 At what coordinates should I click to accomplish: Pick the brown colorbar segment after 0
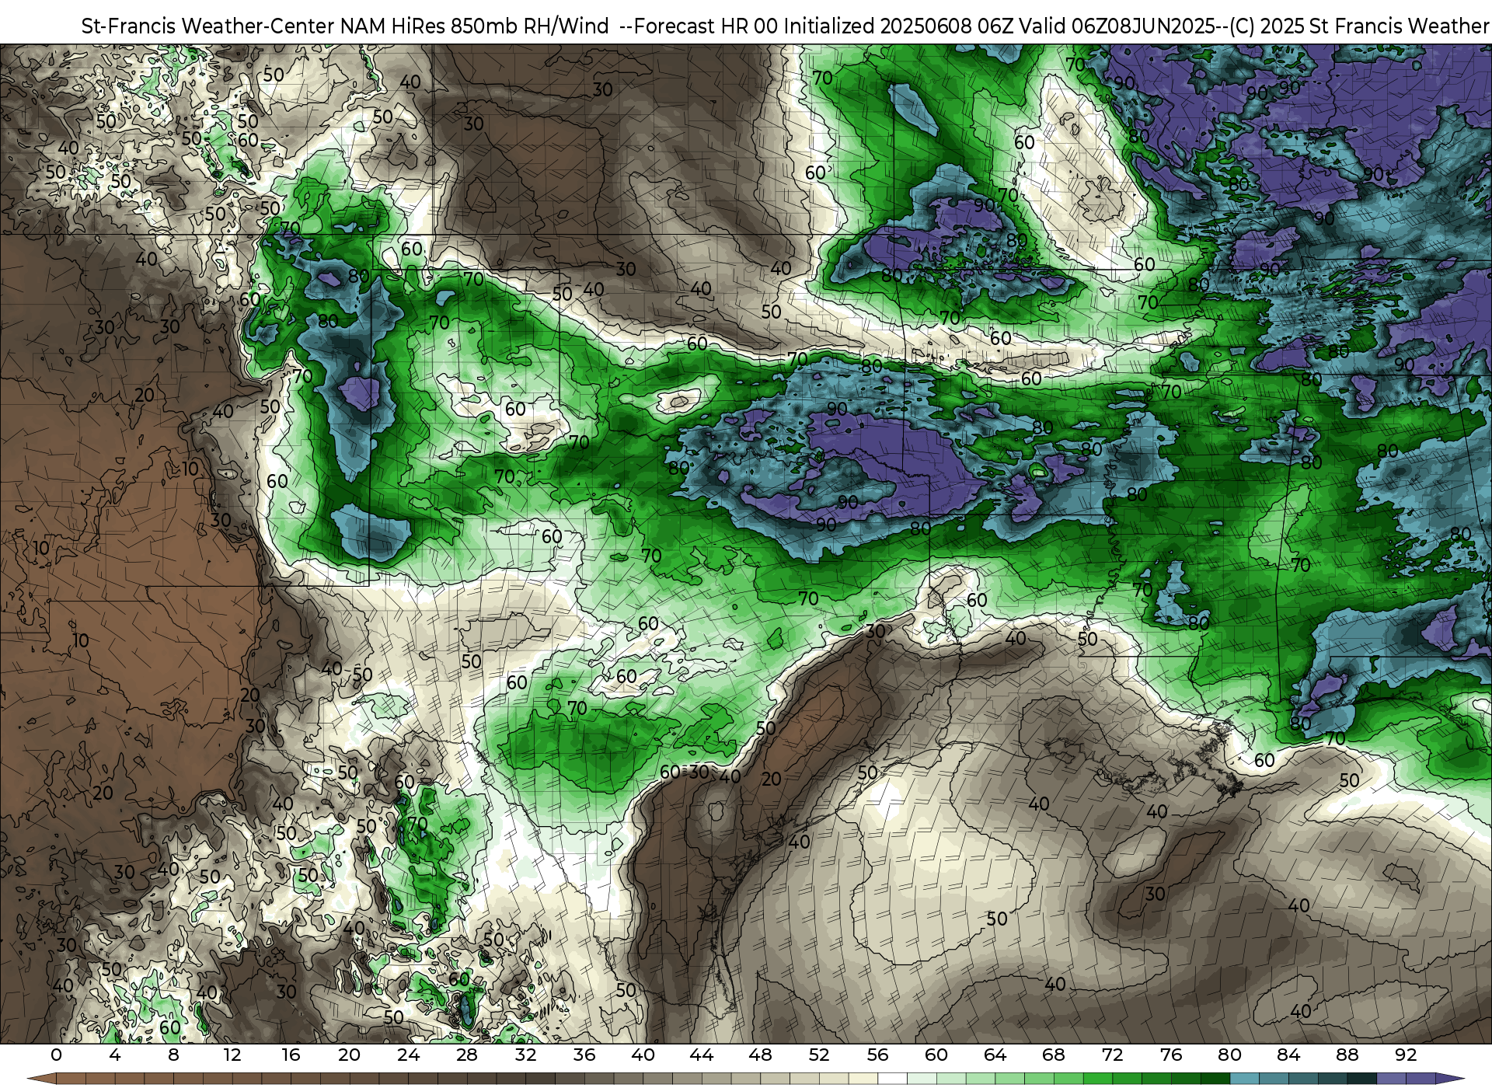coord(71,1079)
